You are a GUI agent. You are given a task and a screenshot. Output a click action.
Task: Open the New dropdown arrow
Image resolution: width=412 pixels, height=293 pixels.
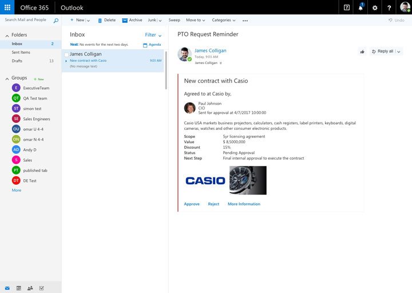(x=88, y=21)
